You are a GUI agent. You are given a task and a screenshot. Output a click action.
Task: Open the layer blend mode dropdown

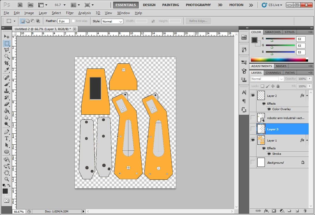pos(267,79)
